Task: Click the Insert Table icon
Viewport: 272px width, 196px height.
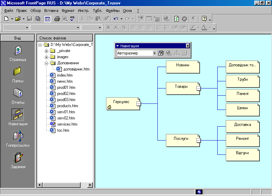Action: click(149, 19)
